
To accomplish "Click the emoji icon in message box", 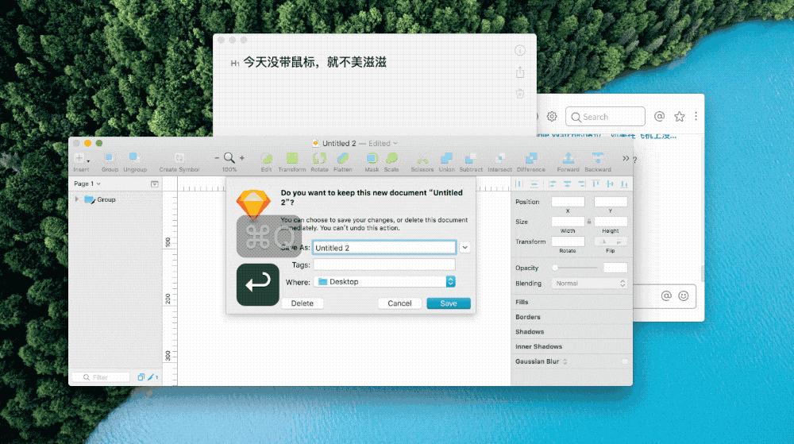I will pyautogui.click(x=684, y=296).
